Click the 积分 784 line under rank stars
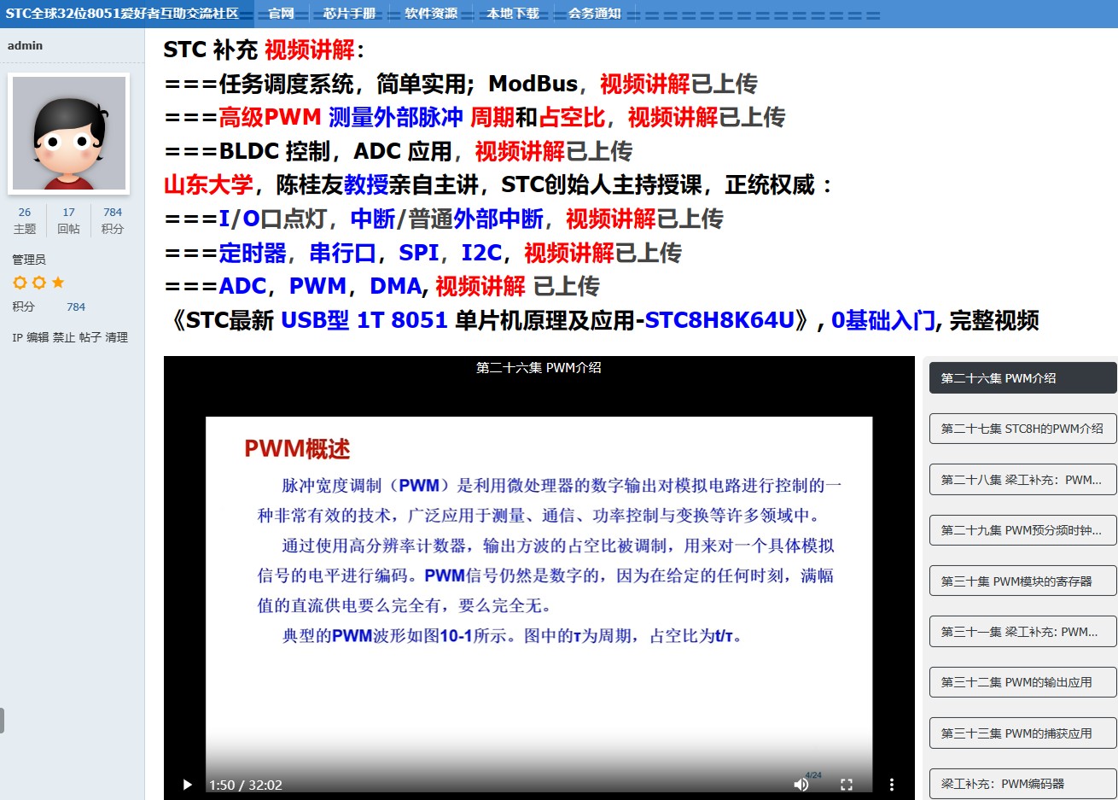Viewport: 1118px width, 800px height. (49, 307)
